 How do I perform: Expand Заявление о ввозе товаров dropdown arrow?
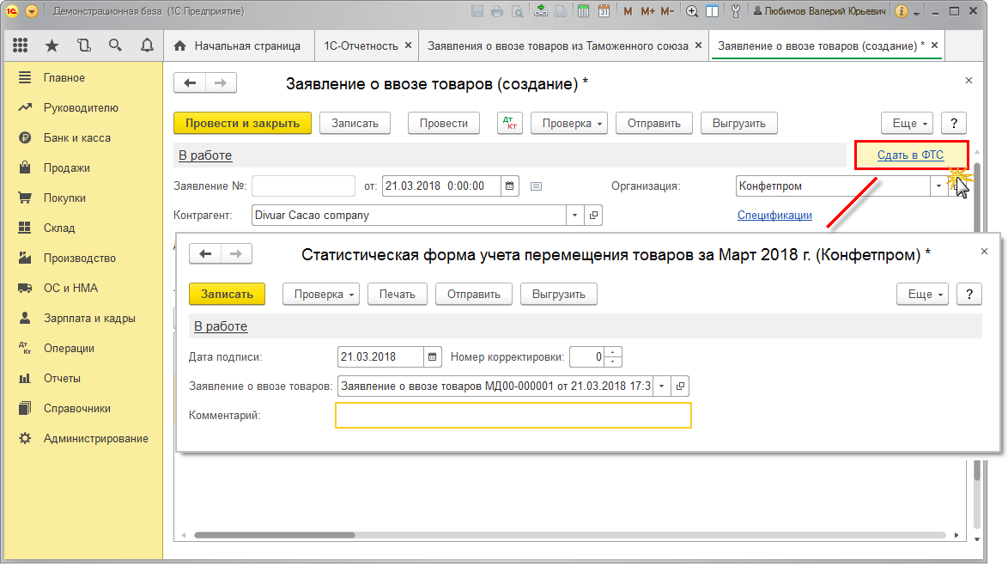coord(661,386)
